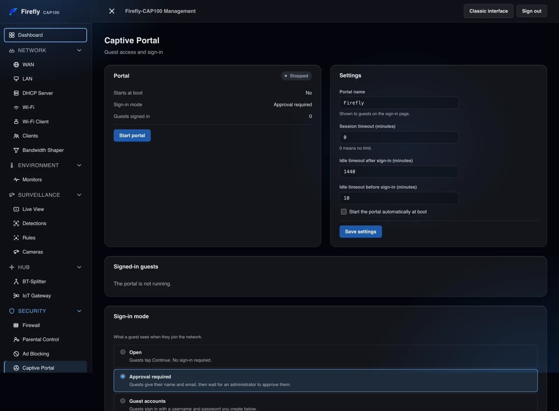
Task: Click the DHCP Server icon
Action: click(16, 93)
